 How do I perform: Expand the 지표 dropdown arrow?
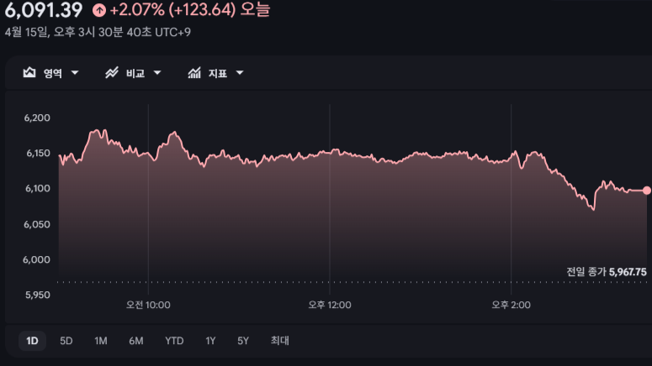click(x=240, y=73)
